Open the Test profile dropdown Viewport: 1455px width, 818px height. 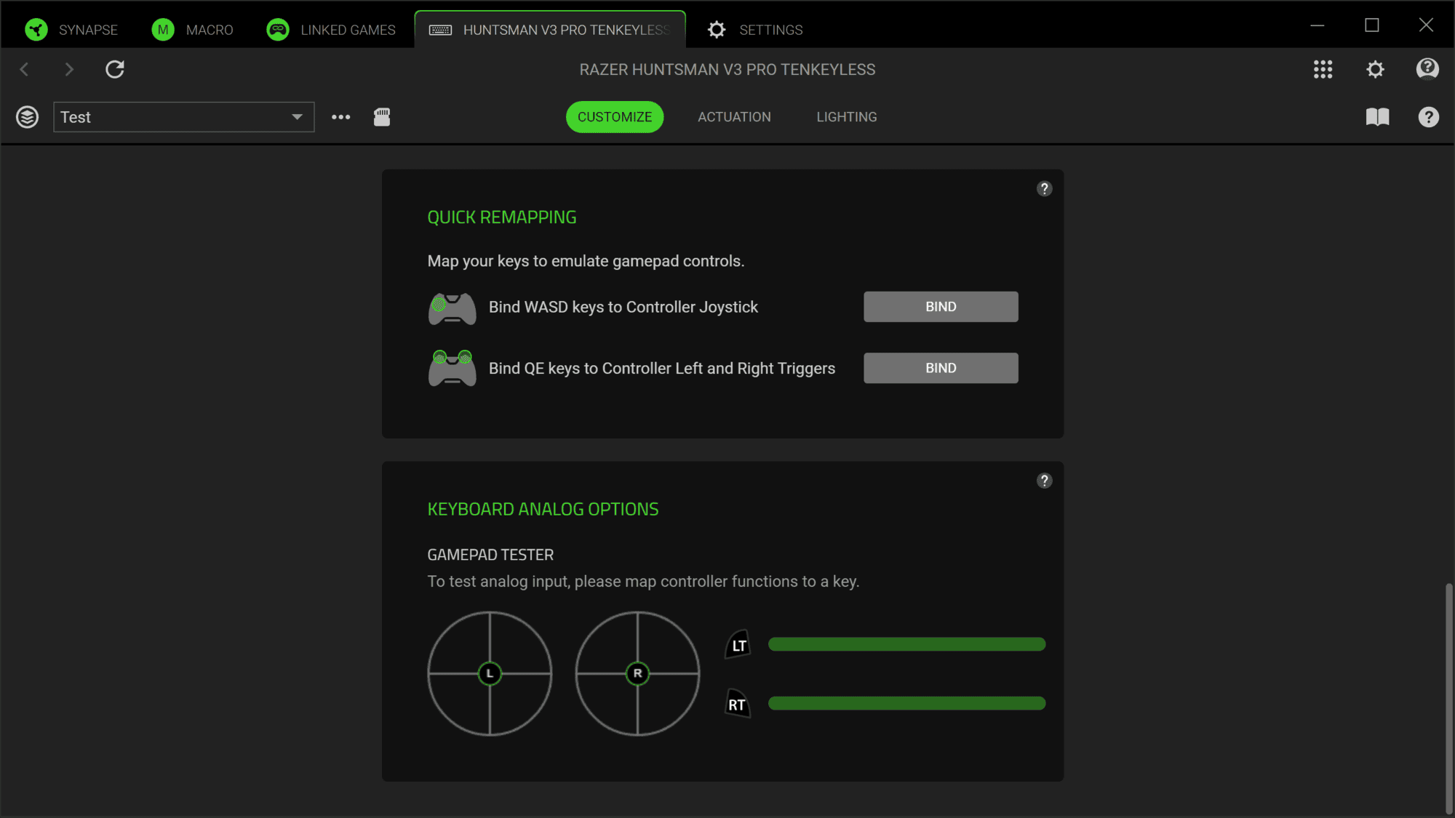pyautogui.click(x=183, y=117)
